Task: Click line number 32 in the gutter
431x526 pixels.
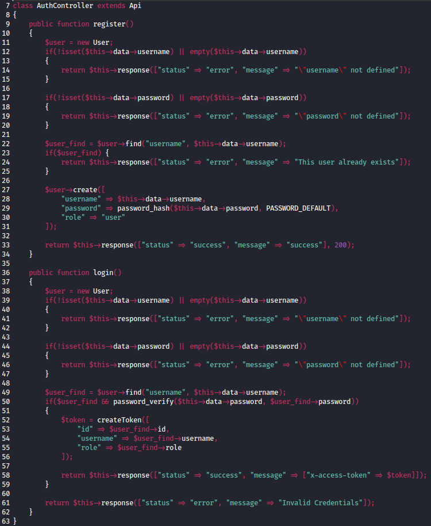Action: coord(6,236)
